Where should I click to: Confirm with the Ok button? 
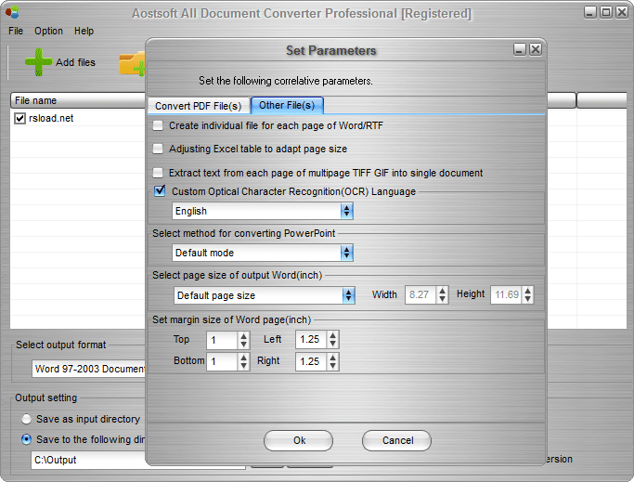298,440
